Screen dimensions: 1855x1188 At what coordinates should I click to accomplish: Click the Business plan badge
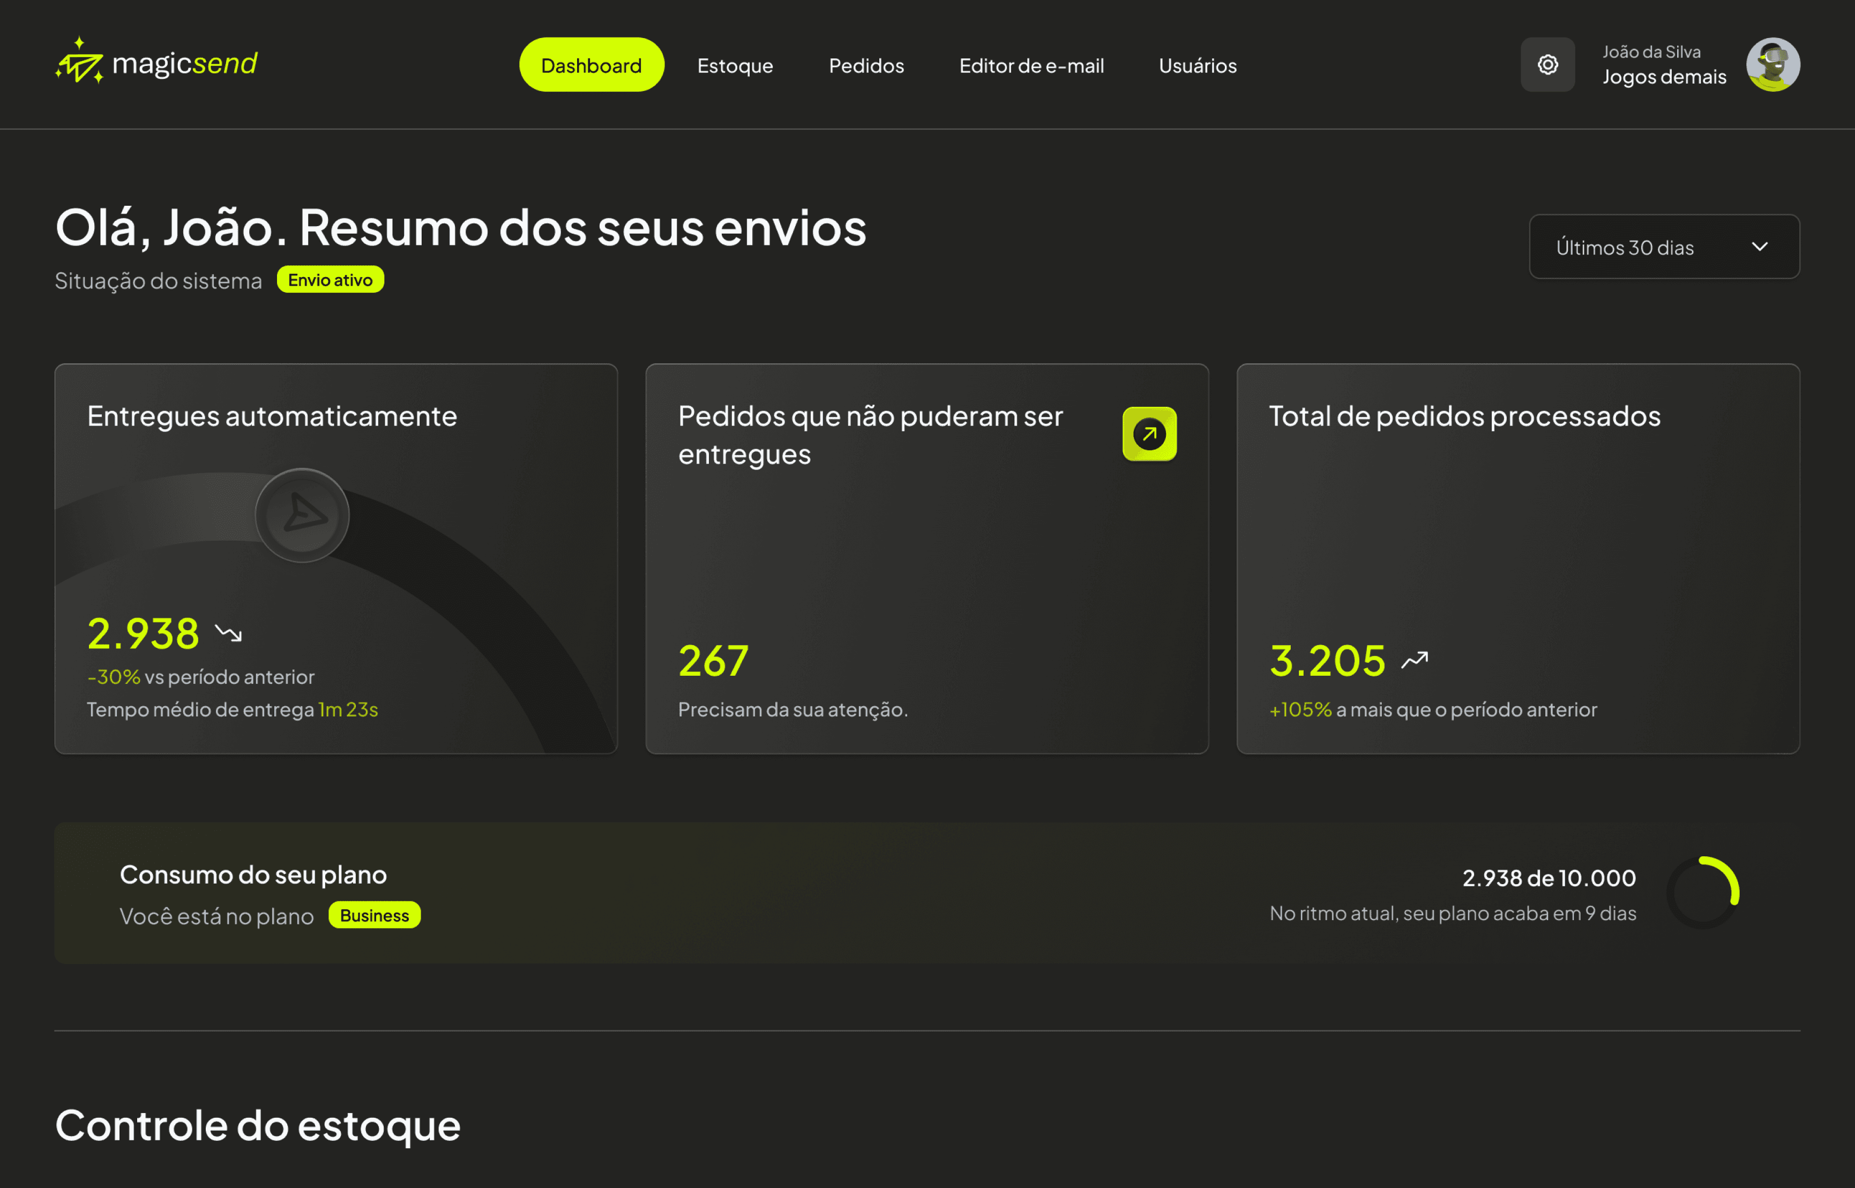374,916
